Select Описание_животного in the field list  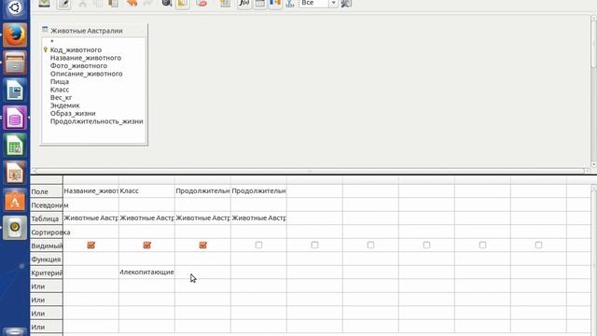click(x=86, y=74)
